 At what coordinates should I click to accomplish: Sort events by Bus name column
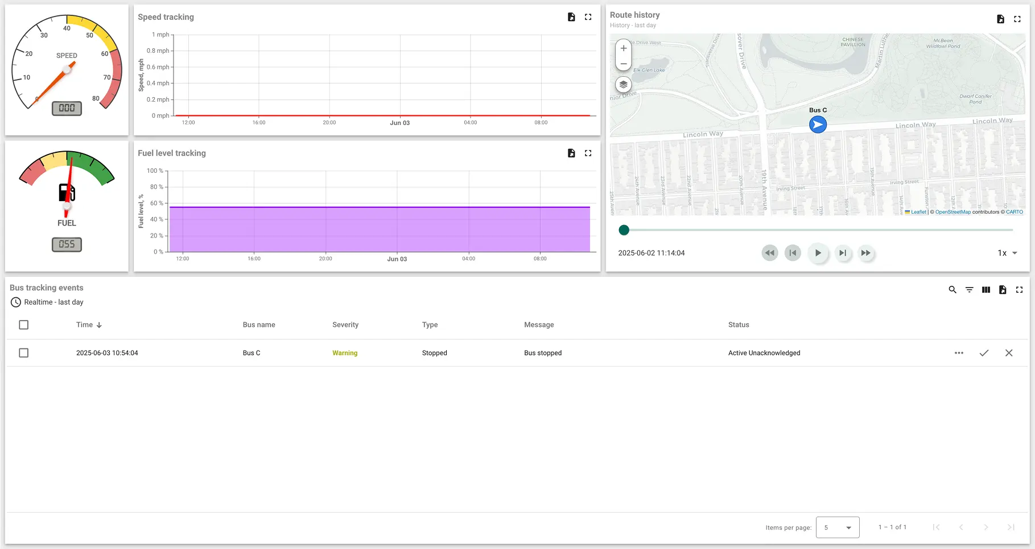click(259, 325)
